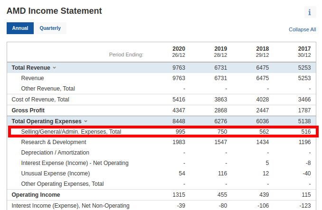Screen dimensions: 322x210
Task: Click the 2017 period column header
Action: pyautogui.click(x=304, y=52)
